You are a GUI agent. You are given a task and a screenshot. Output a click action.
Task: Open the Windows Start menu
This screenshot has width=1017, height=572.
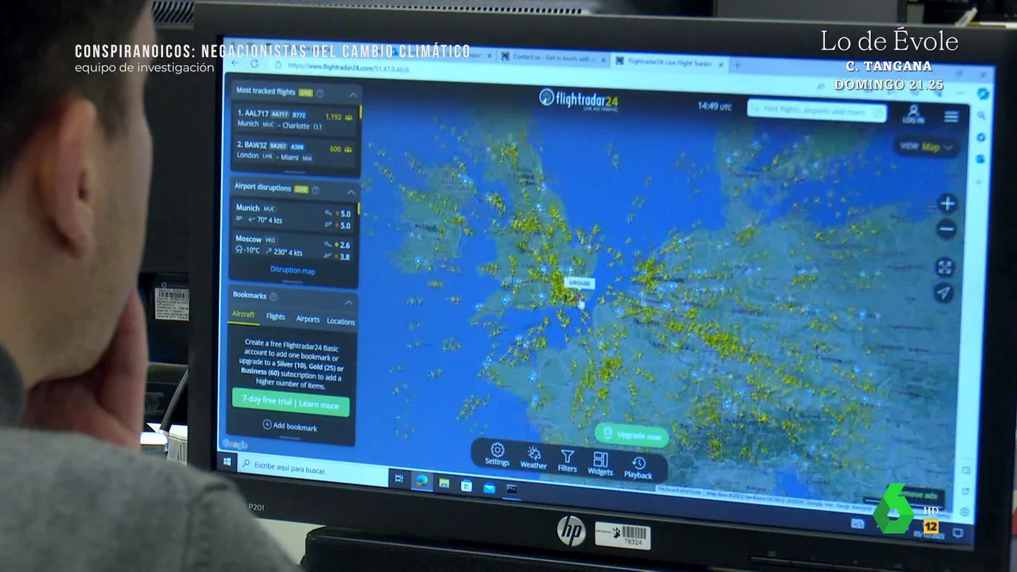tap(227, 462)
